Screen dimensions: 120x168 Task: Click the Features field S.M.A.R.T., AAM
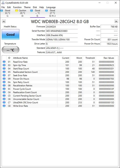click(x=82, y=52)
